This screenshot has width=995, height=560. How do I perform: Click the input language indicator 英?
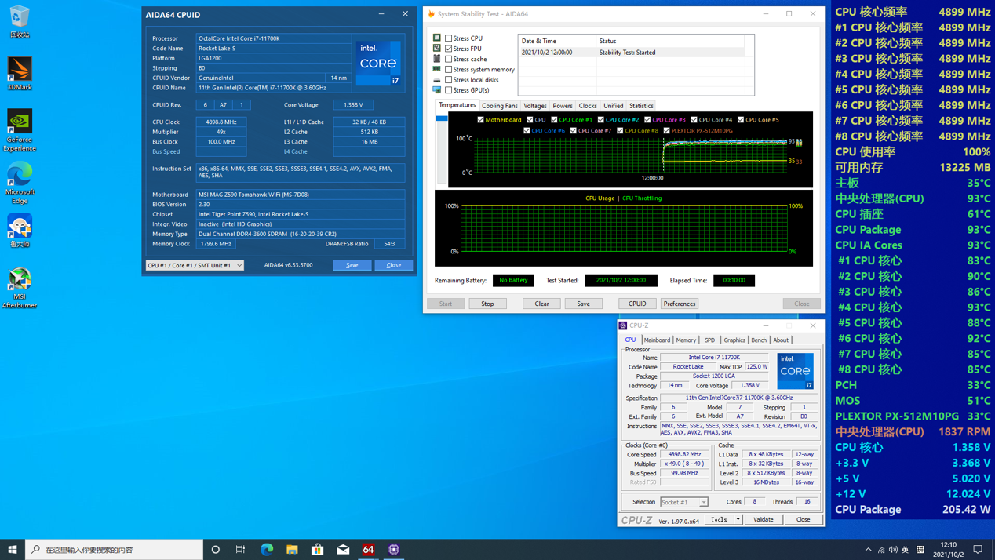point(906,550)
